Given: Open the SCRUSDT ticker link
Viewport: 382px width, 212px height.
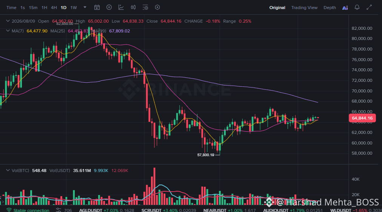Looking at the screenshot, I should (151, 210).
